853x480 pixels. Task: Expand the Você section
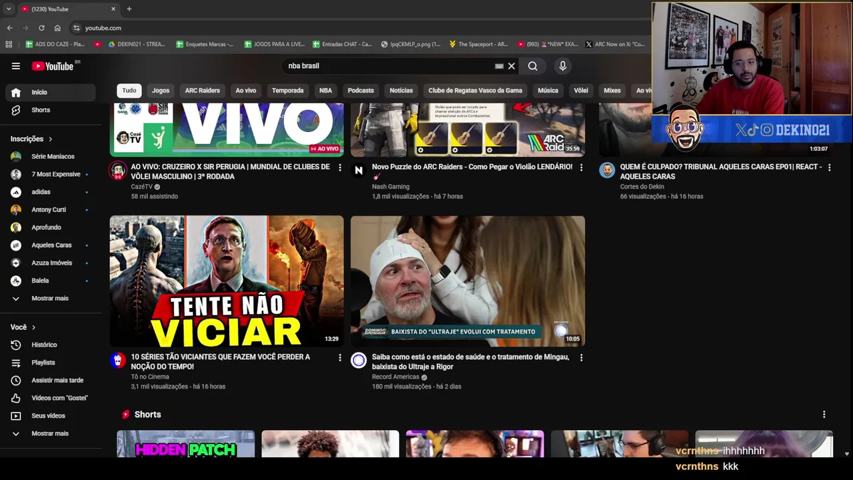[x=23, y=327]
